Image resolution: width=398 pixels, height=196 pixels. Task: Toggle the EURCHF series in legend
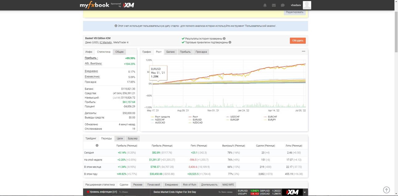point(270,117)
